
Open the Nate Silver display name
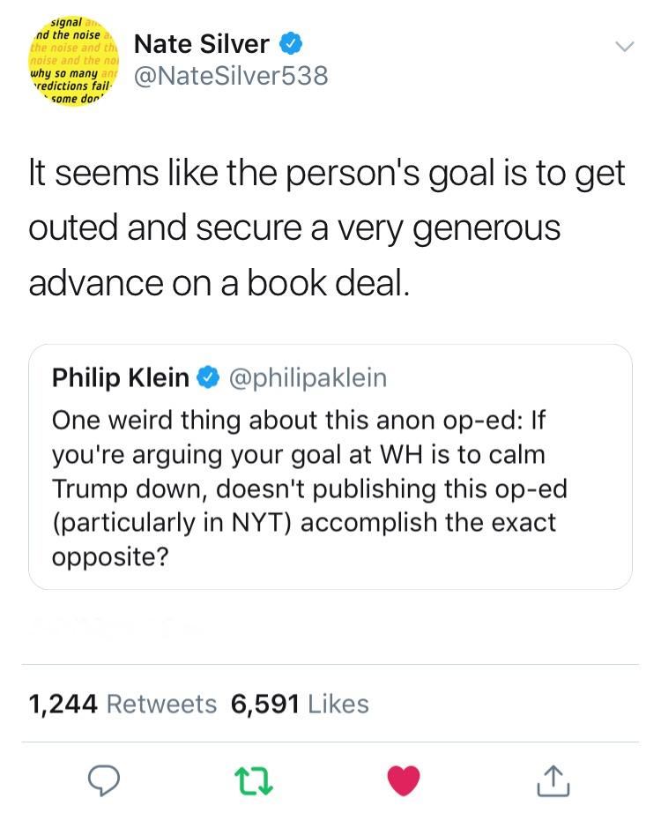[202, 42]
